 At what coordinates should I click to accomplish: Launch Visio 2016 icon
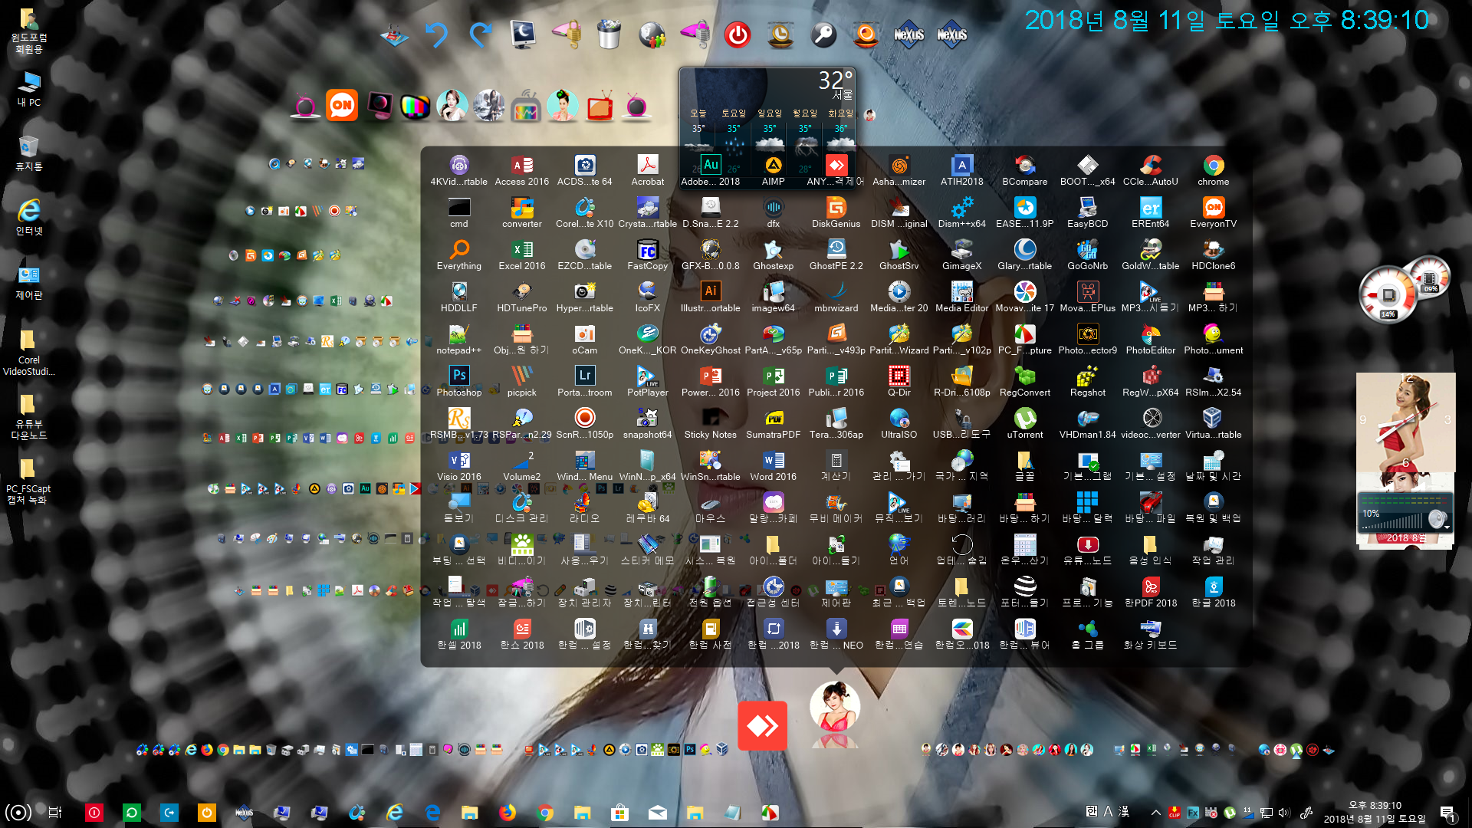tap(459, 465)
